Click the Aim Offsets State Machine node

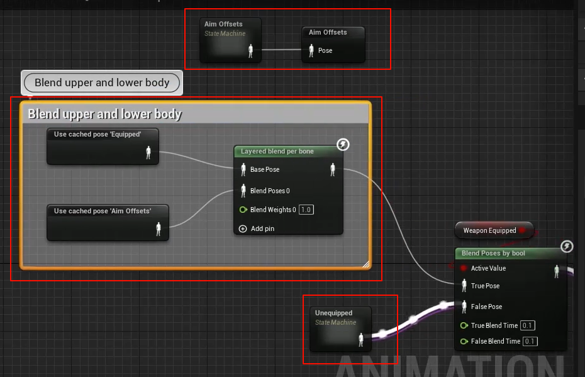tap(230, 40)
